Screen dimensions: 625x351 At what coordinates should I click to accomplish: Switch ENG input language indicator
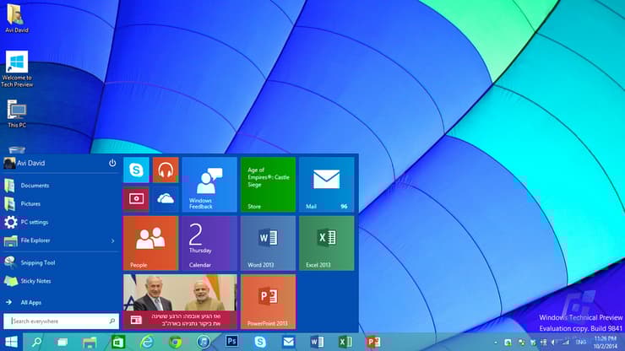point(581,343)
